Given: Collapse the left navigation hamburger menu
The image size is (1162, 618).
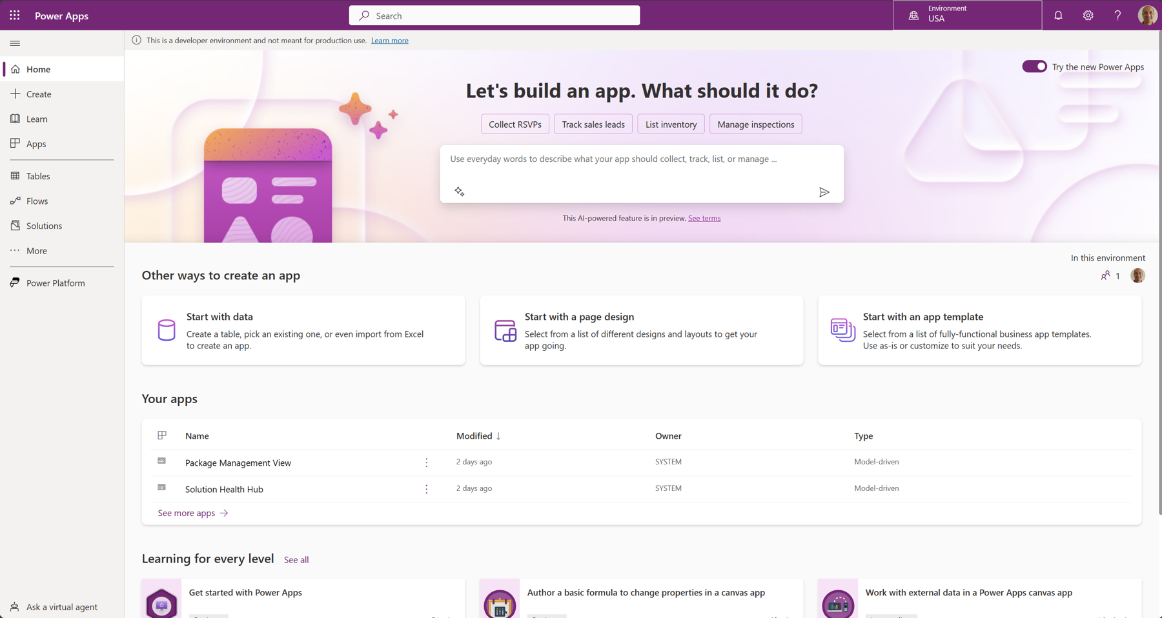Looking at the screenshot, I should click(x=15, y=43).
